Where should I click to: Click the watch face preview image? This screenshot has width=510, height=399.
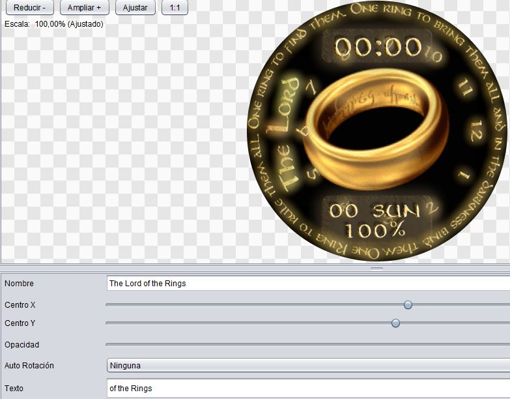[x=377, y=132]
